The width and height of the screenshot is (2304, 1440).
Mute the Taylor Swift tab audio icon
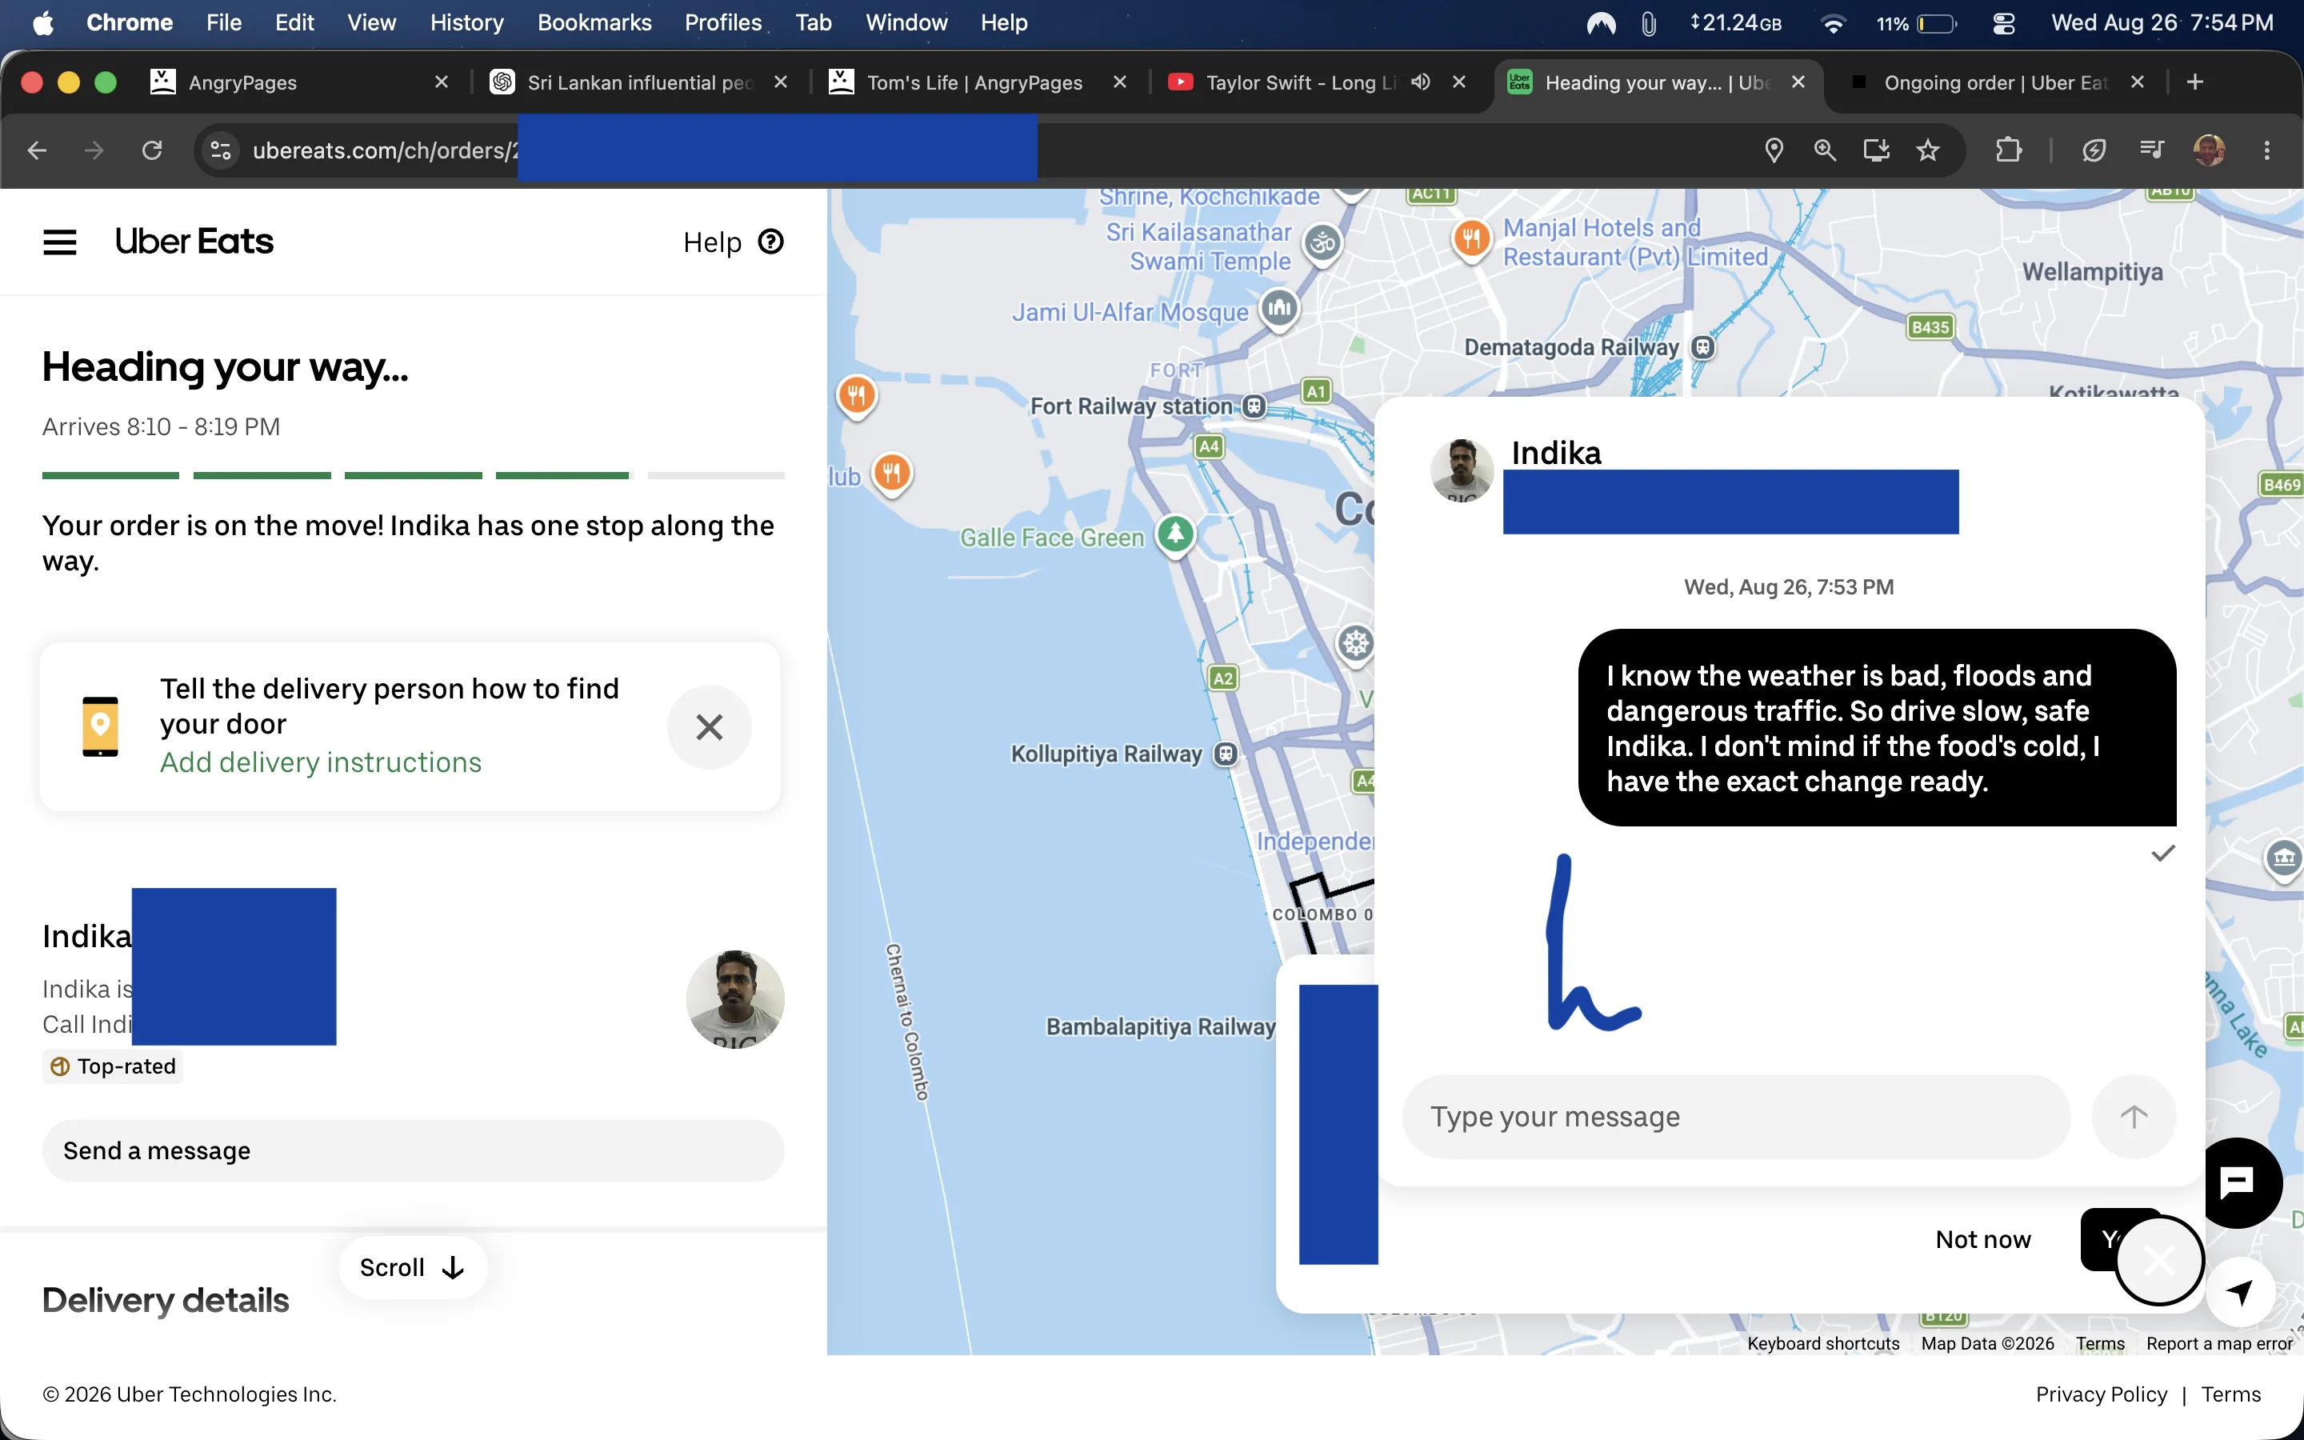pos(1421,82)
